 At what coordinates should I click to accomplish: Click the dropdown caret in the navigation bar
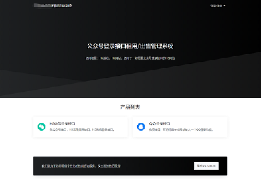224,5
